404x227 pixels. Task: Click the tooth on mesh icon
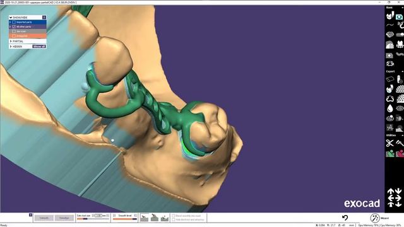[400, 45]
